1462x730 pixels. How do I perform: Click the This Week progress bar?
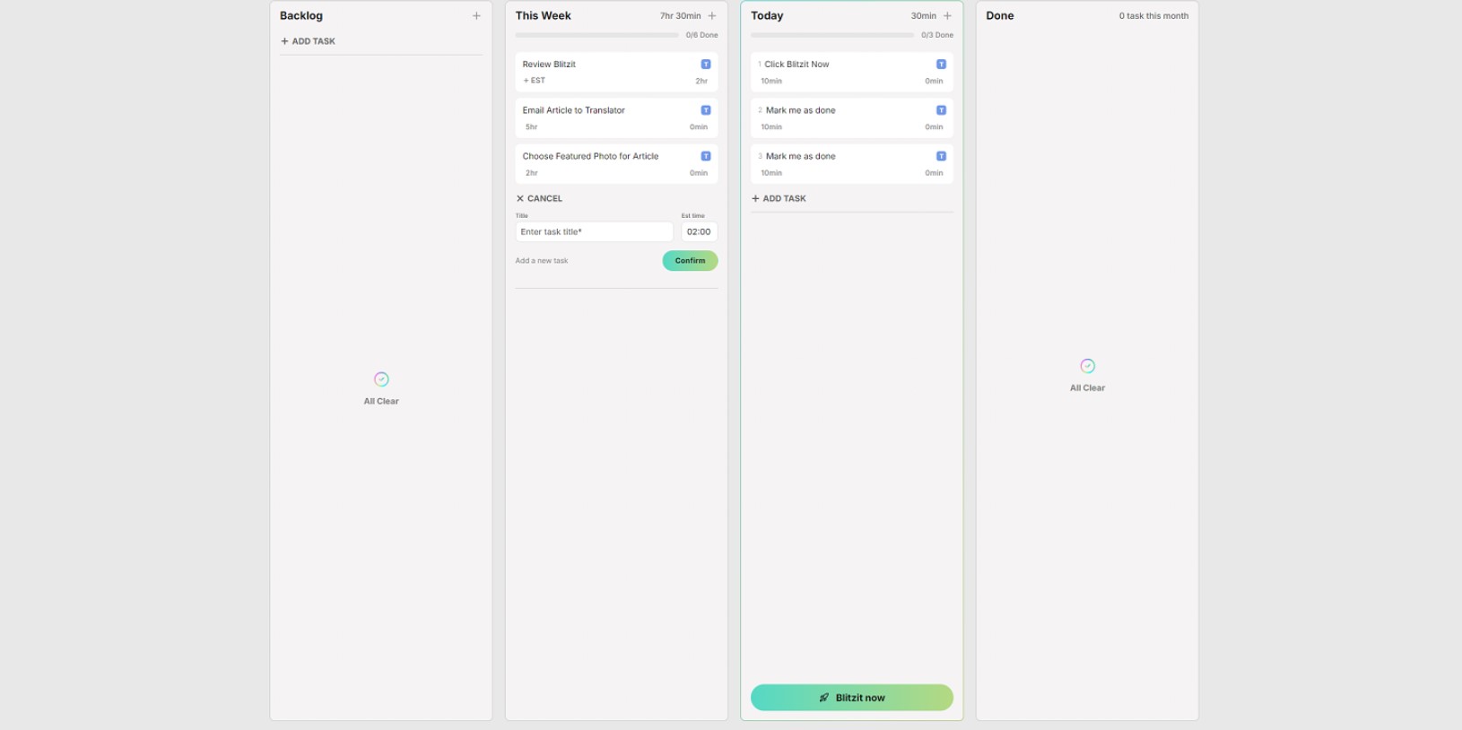coord(596,35)
